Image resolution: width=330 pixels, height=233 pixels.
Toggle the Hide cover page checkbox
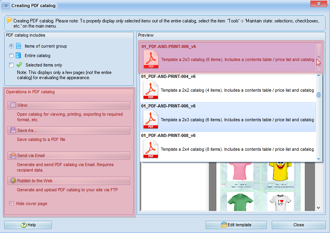click(x=11, y=203)
